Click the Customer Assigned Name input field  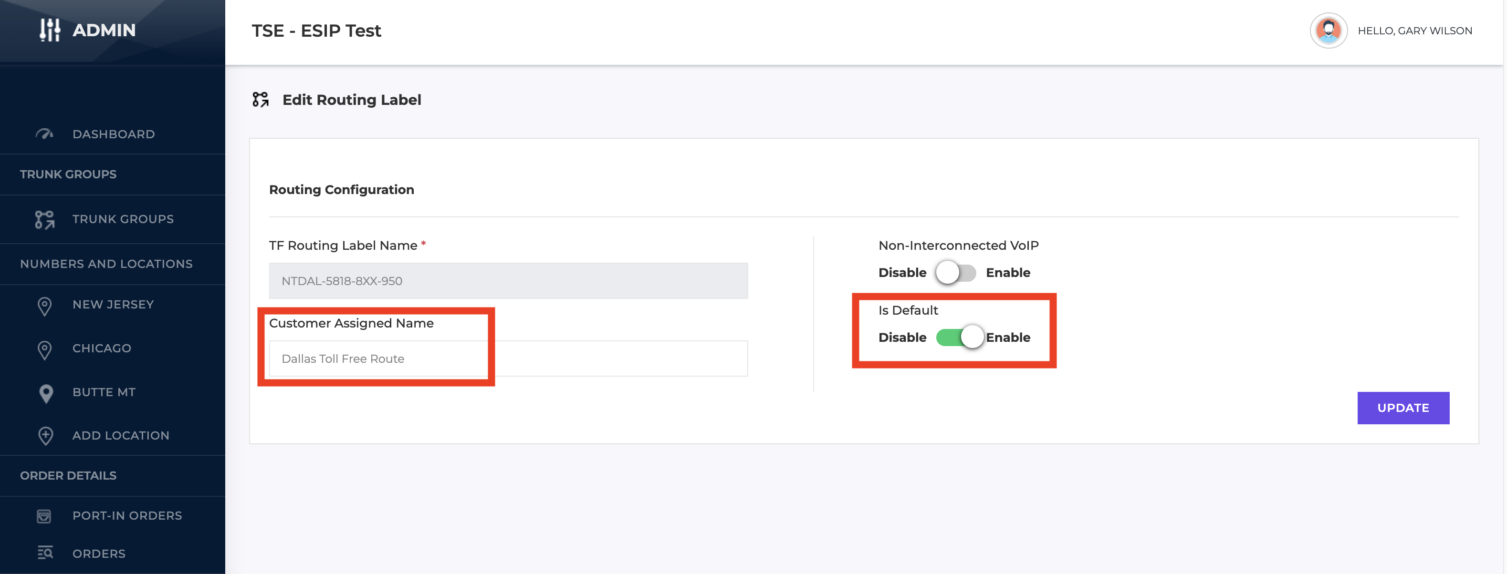(x=508, y=359)
